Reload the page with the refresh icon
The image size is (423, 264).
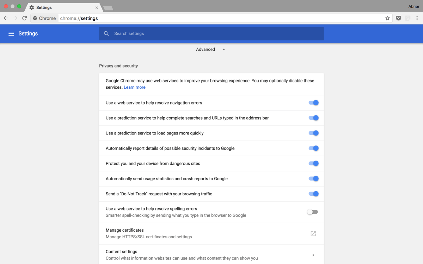pos(24,18)
